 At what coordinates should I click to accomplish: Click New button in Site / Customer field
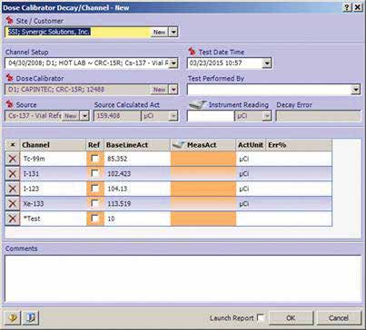point(159,32)
